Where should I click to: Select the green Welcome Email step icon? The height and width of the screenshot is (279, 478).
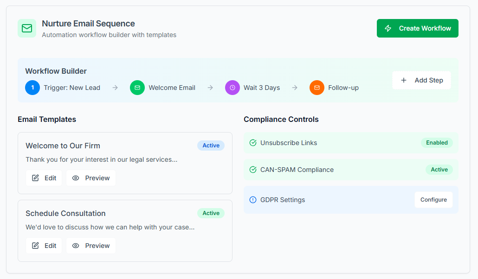click(137, 88)
